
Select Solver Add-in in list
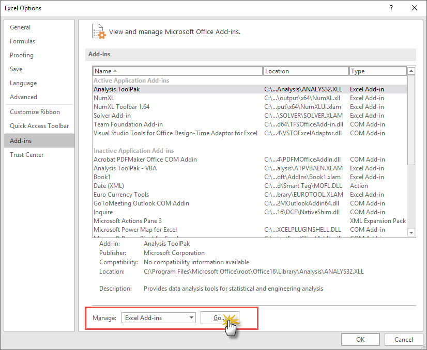pos(112,116)
